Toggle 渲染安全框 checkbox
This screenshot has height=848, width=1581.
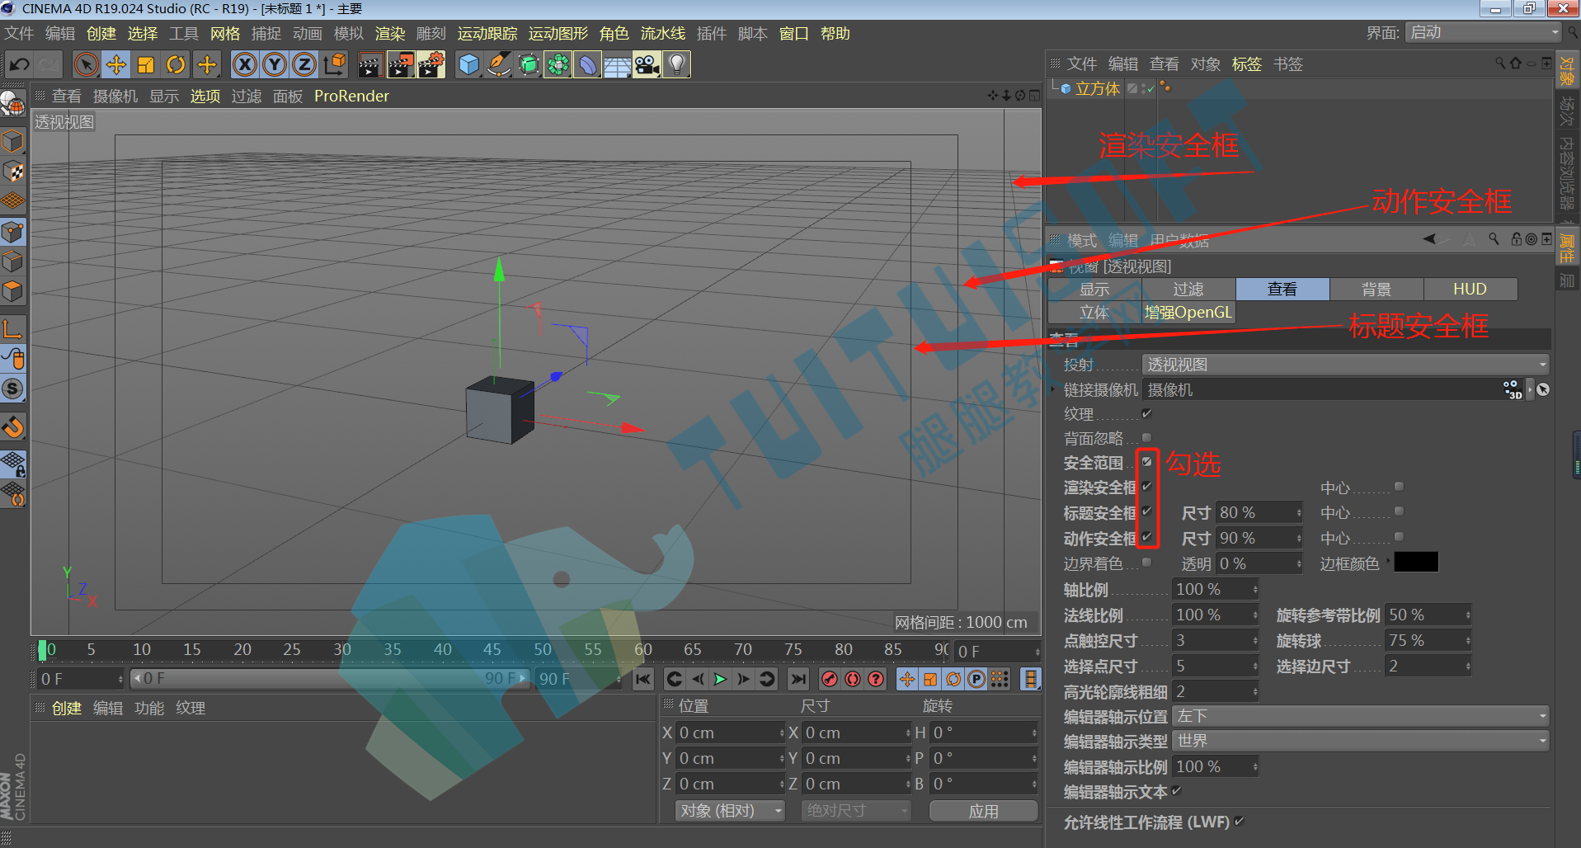pyautogui.click(x=1146, y=487)
